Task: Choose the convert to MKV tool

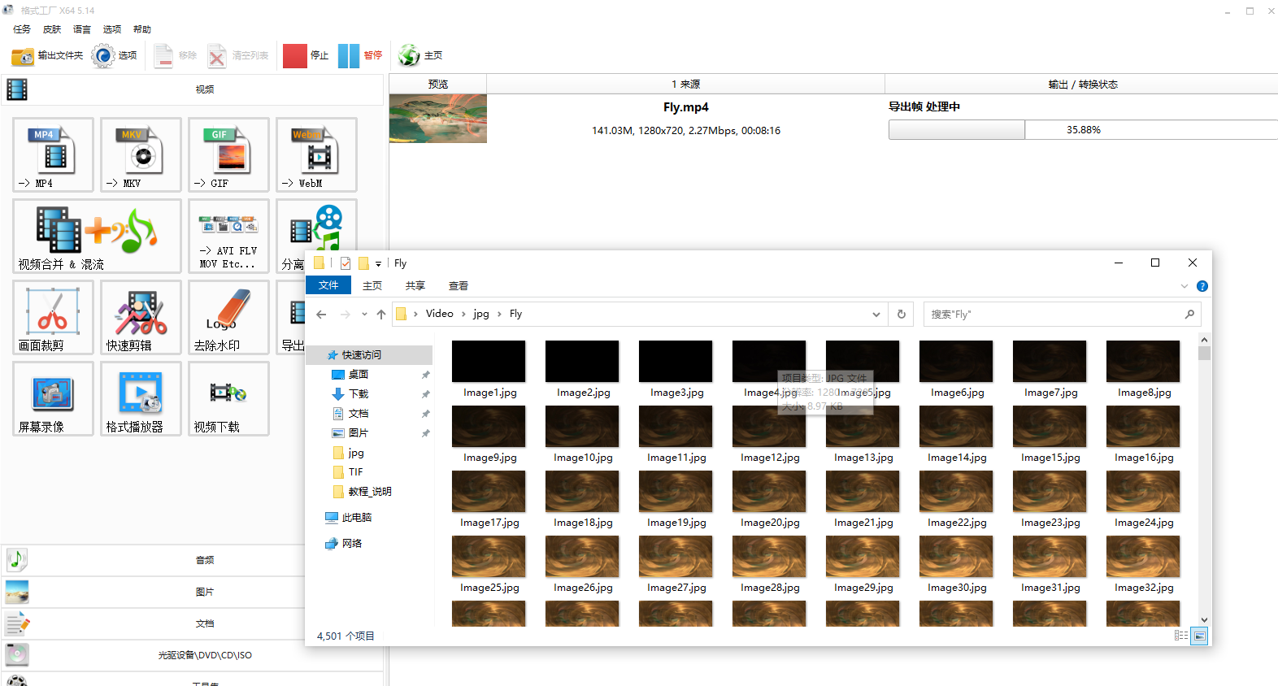Action: click(x=141, y=154)
